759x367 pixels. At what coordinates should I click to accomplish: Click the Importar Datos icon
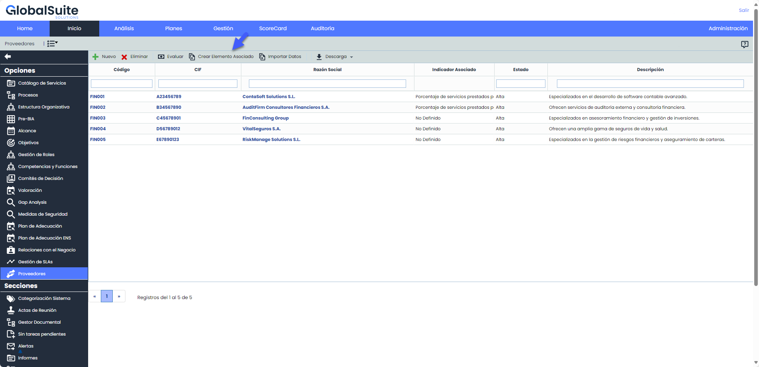[262, 57]
